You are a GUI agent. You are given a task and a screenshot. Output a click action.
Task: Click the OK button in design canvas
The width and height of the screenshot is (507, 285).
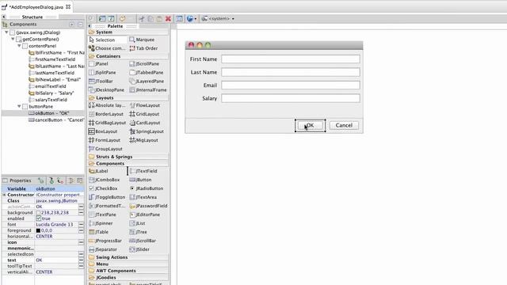[310, 125]
